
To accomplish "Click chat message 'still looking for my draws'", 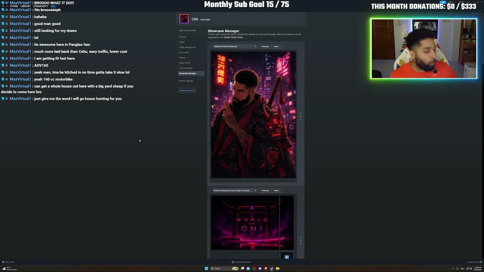I will tap(55, 31).
